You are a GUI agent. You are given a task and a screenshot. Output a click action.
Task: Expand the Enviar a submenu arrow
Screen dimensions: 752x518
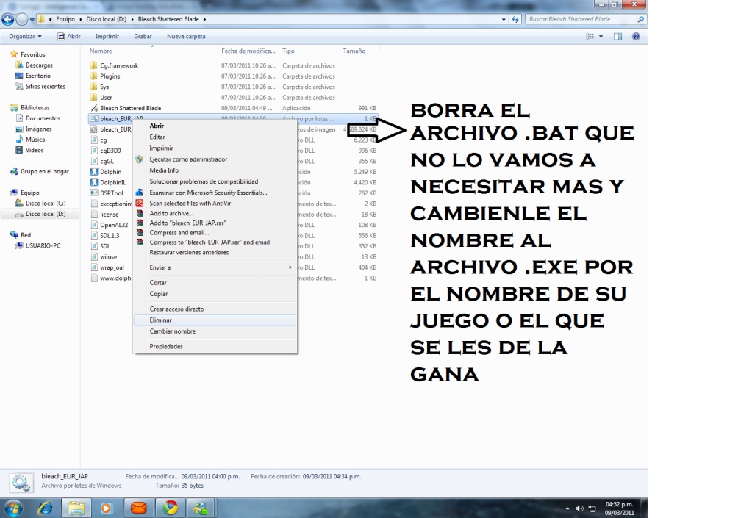click(x=290, y=267)
